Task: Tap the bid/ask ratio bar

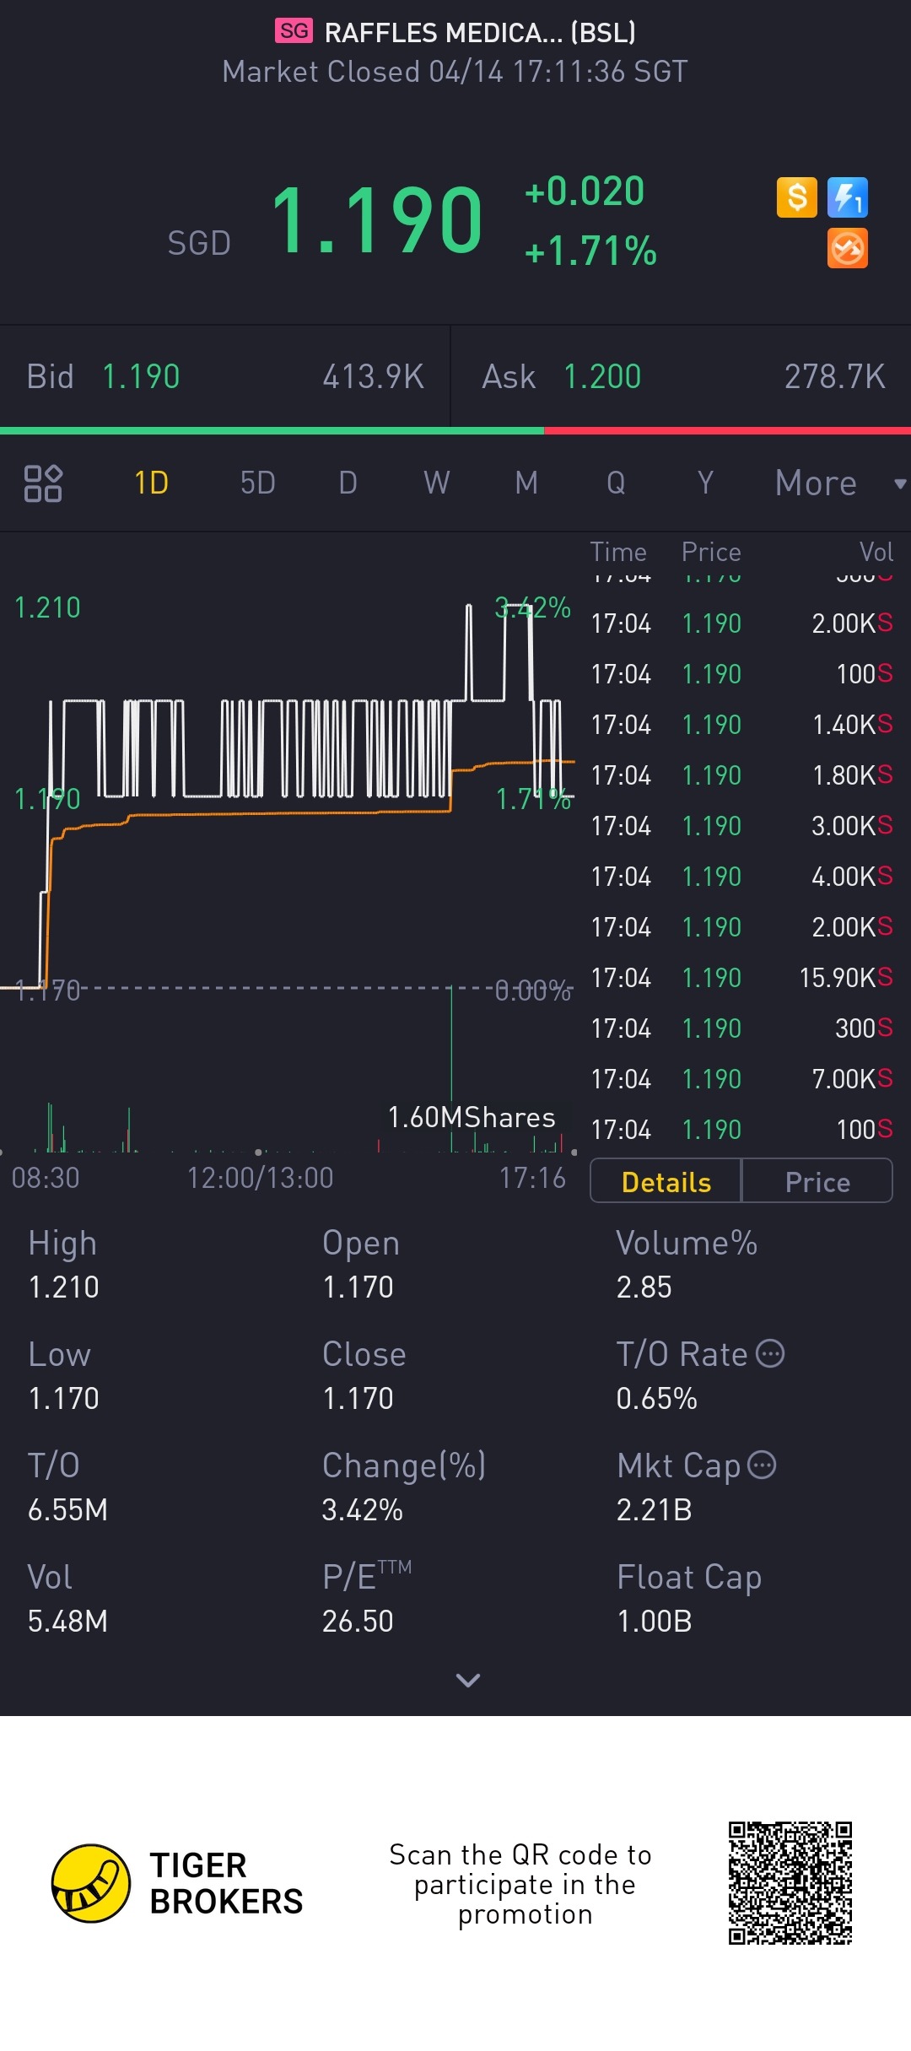Action: 455,431
